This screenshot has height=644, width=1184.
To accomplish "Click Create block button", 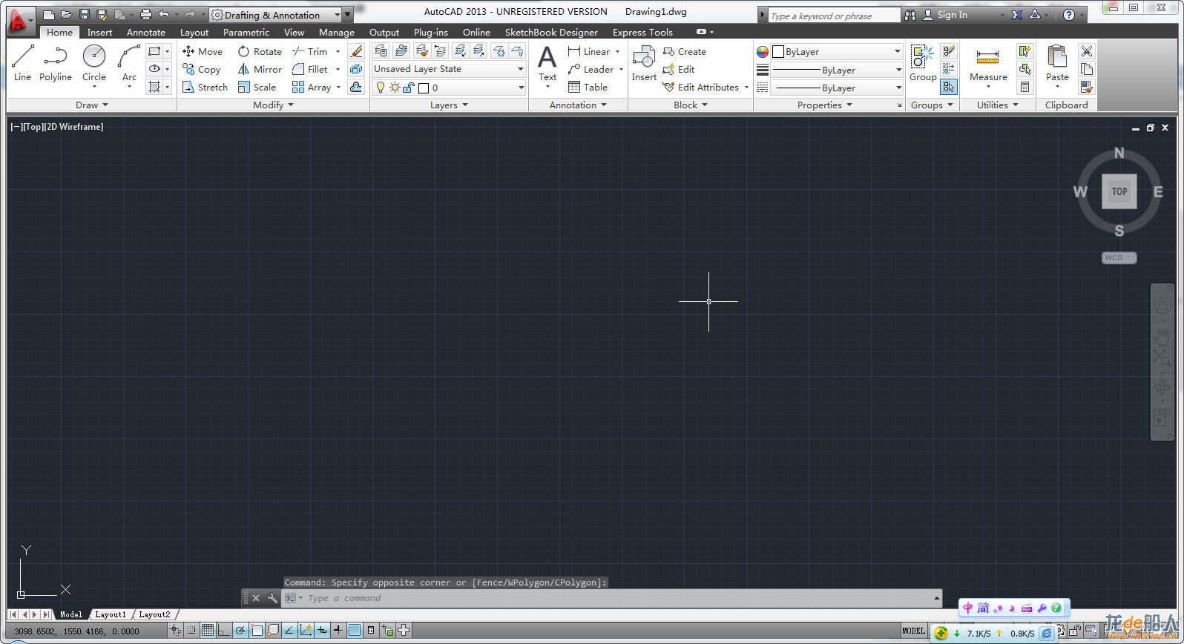I will point(684,51).
